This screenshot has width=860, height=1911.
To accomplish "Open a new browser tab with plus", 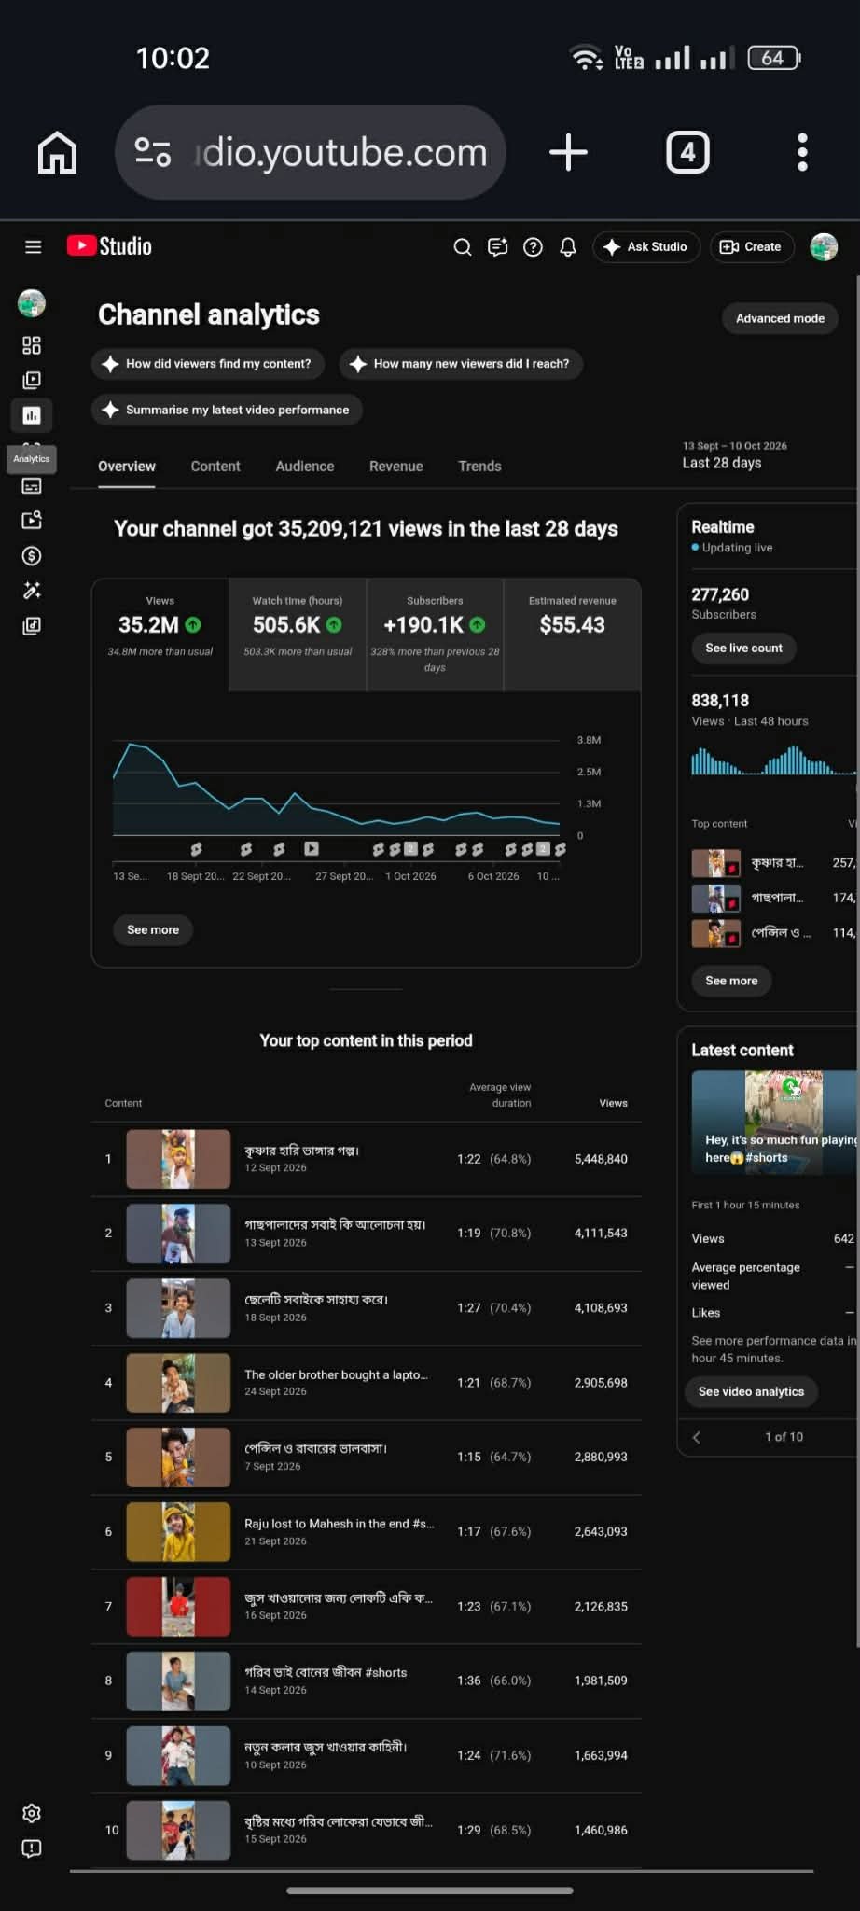I will (x=568, y=152).
